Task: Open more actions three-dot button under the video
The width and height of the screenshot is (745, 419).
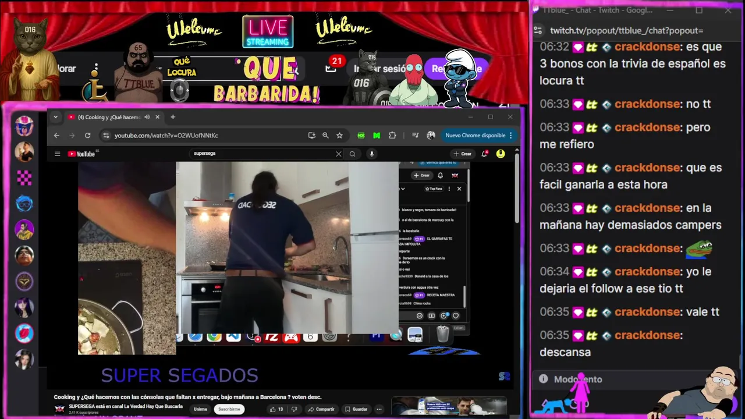Action: click(379, 409)
